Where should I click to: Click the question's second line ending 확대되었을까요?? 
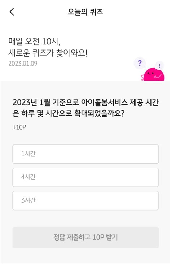click(69, 113)
